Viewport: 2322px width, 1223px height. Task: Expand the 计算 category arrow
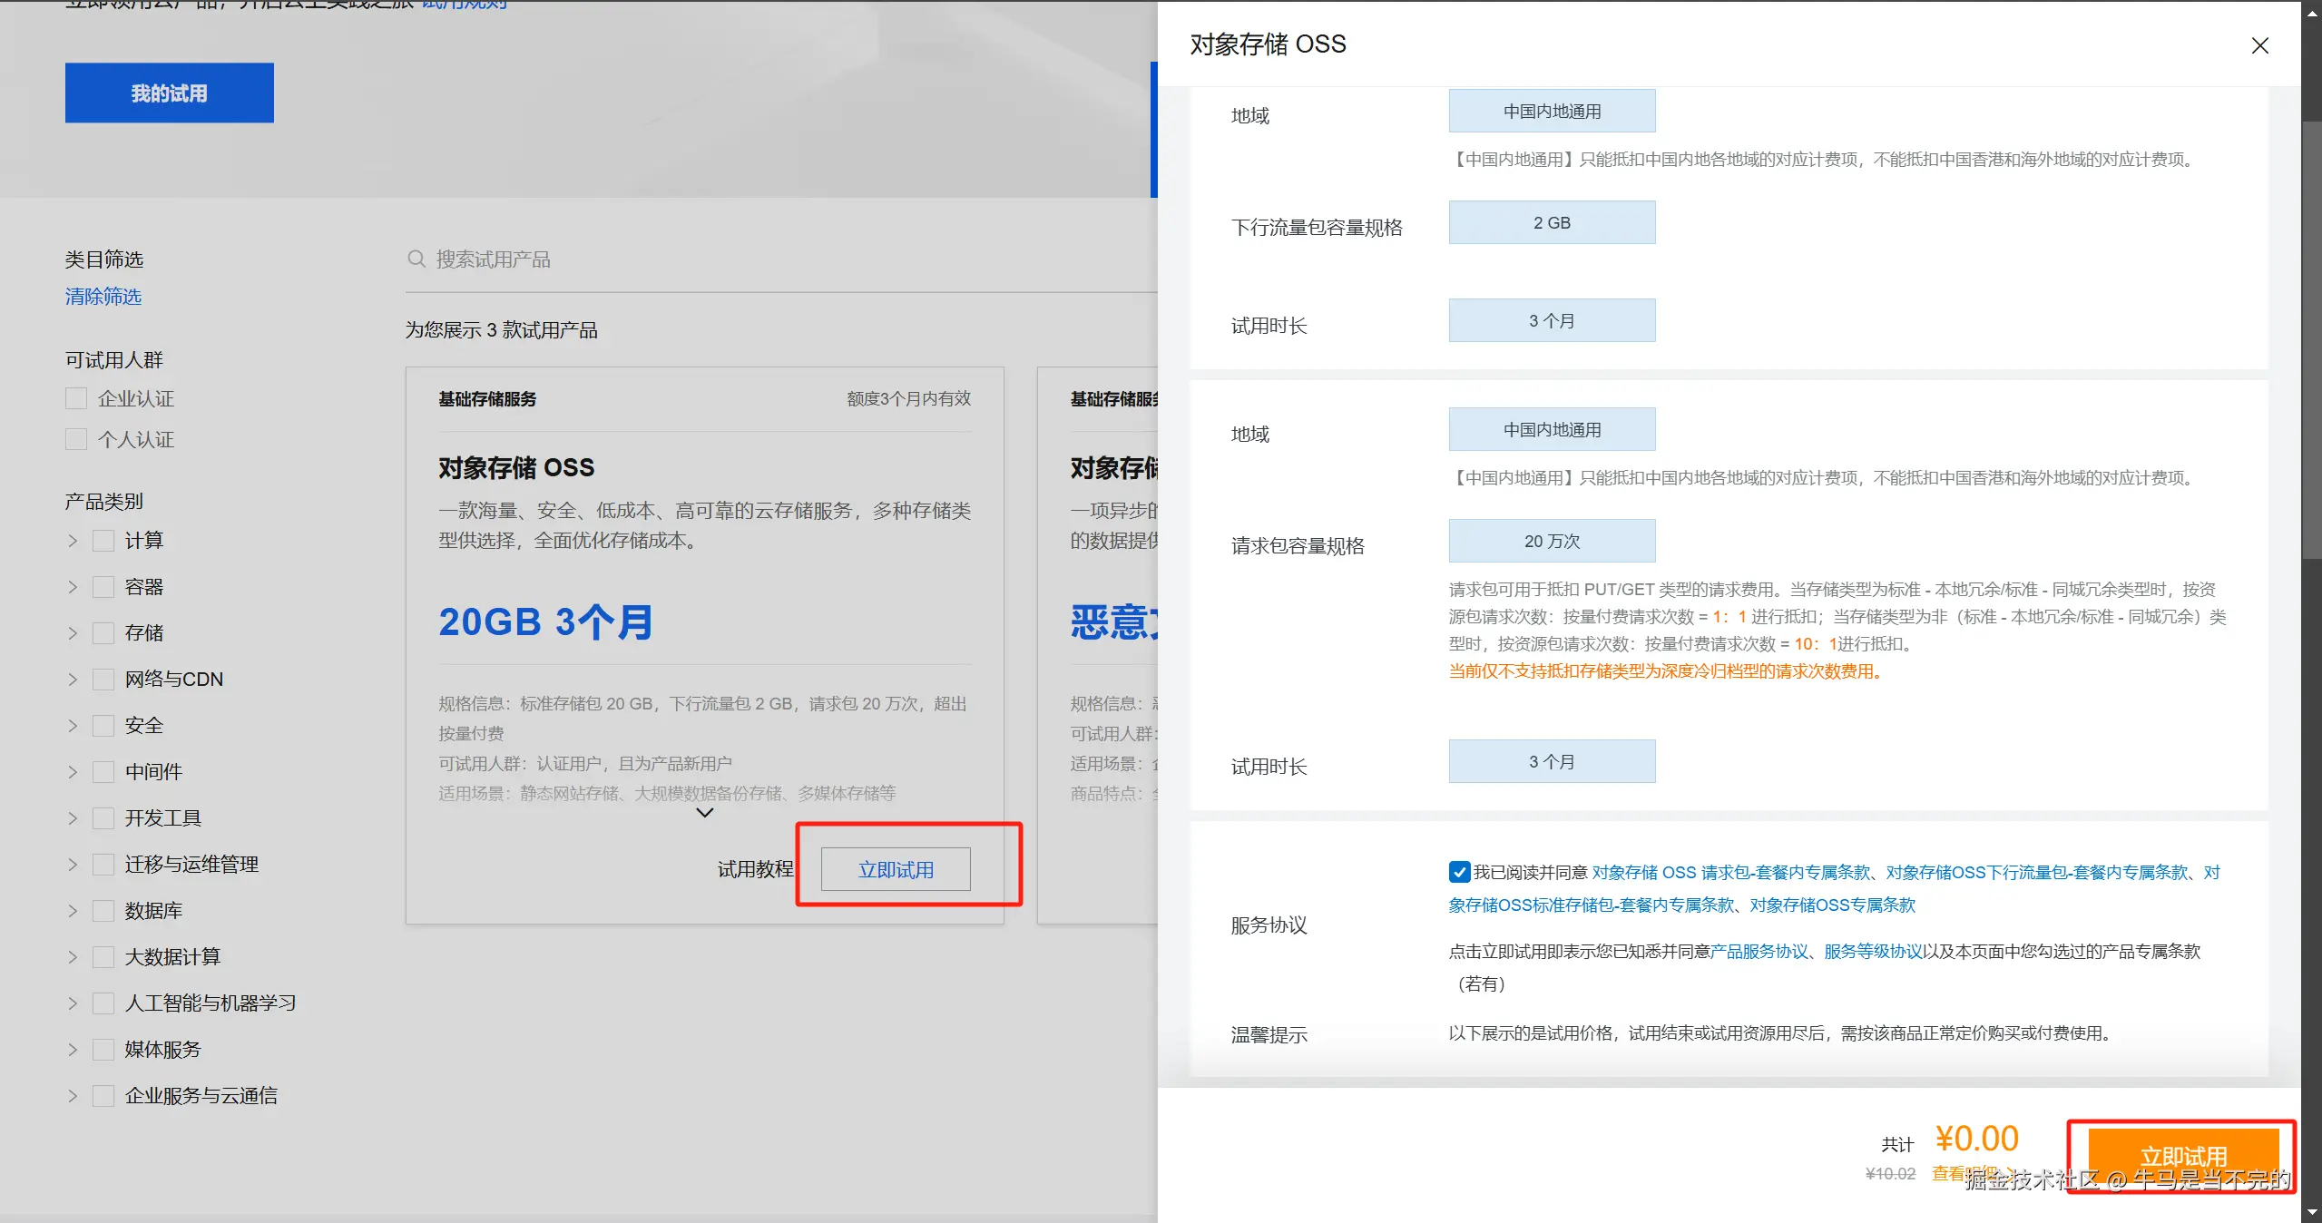pos(73,541)
